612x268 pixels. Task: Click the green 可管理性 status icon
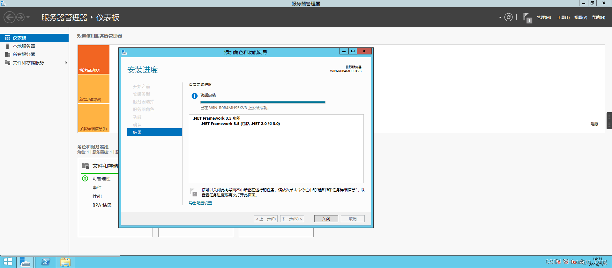pyautogui.click(x=85, y=179)
